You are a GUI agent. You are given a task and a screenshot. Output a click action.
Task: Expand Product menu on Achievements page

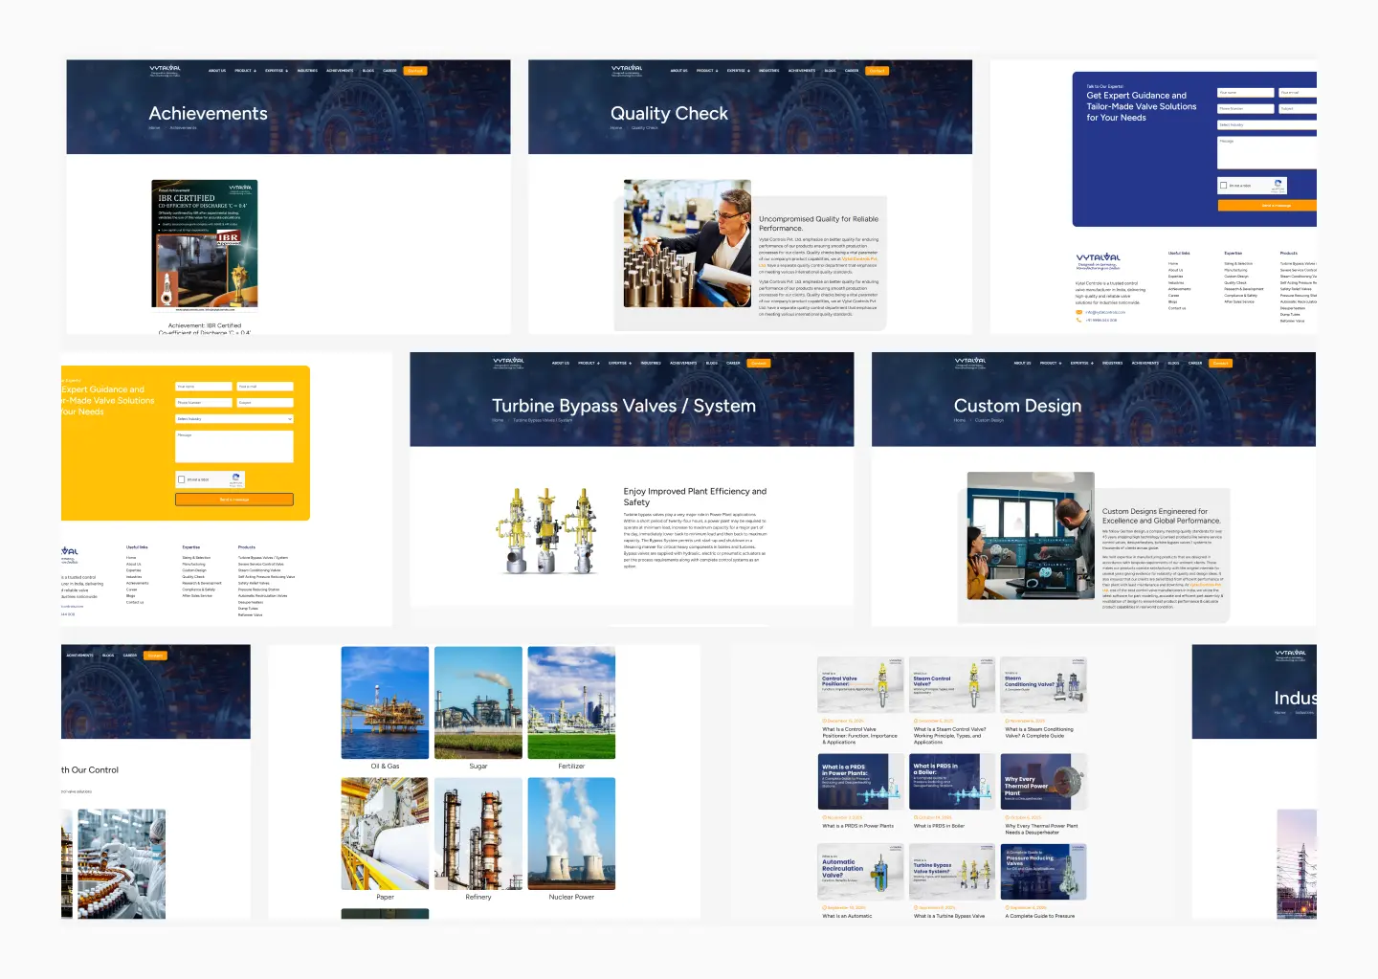[246, 71]
